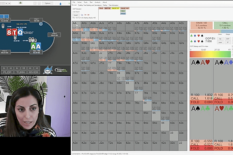Click the bug icon in the replayer toolbar
The image size is (233, 155).
(x=21, y=3)
